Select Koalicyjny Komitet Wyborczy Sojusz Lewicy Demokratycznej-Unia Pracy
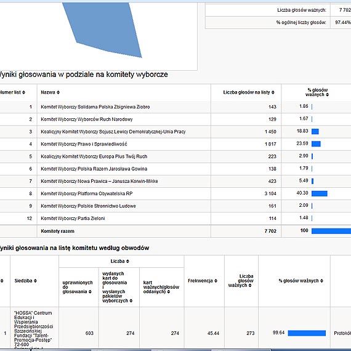Image resolution: width=351 pixels, height=351 pixels. point(113,132)
